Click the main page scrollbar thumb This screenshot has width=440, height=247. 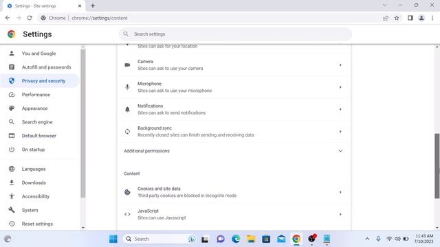[437, 166]
